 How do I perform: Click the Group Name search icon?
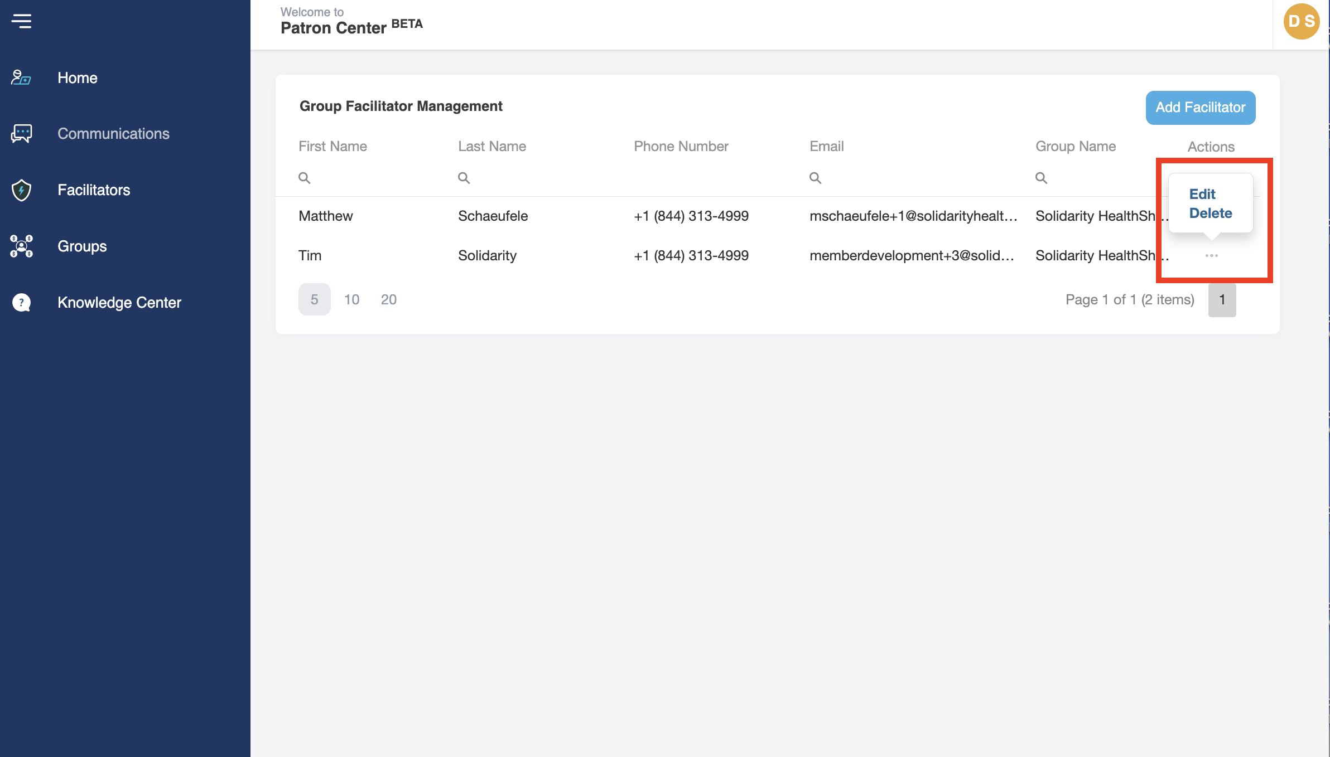coord(1041,178)
